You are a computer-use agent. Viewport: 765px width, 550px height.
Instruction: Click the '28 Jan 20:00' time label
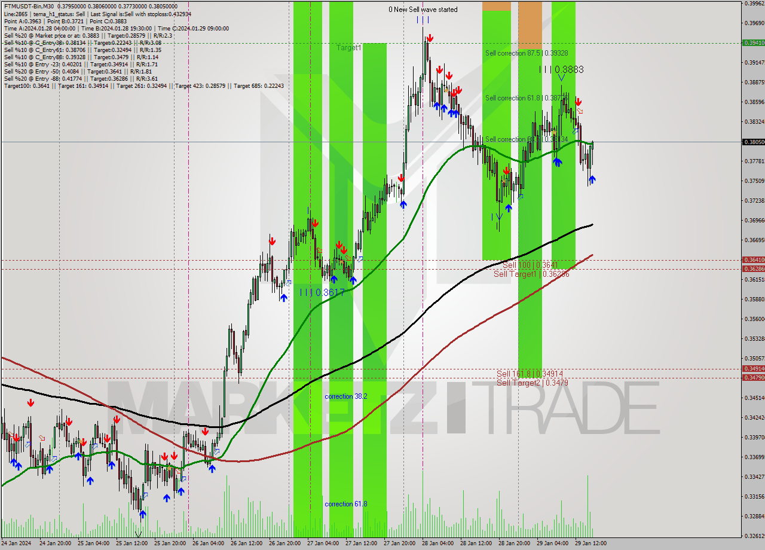pyautogui.click(x=516, y=543)
